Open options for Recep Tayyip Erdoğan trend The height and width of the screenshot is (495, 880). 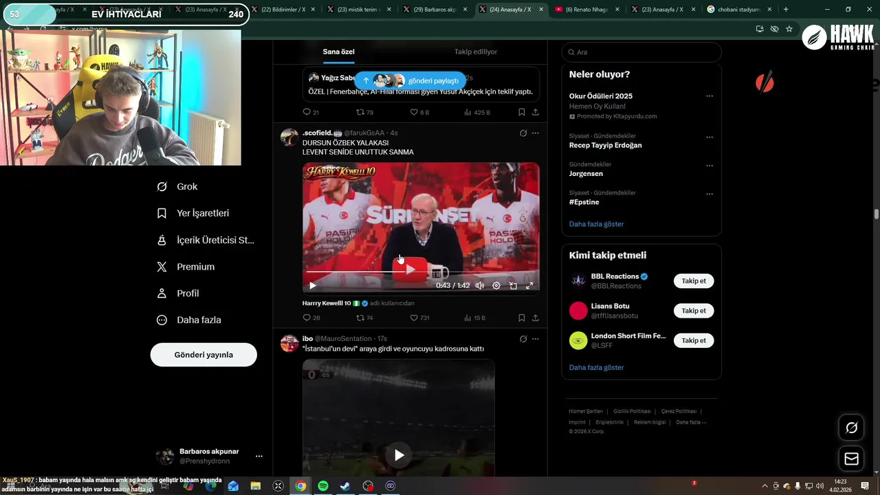point(709,137)
